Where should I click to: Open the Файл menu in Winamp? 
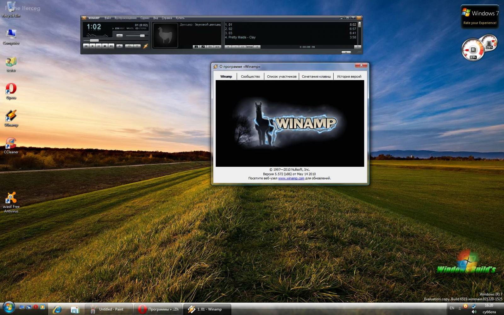click(x=108, y=18)
